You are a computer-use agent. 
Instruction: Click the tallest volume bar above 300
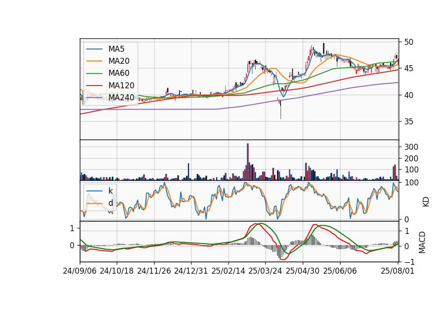(248, 162)
